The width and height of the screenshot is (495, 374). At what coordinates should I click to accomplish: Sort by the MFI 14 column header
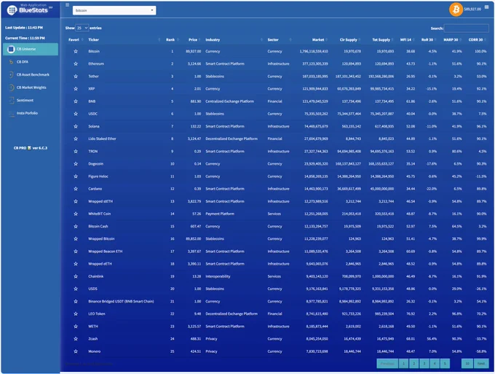coord(405,40)
